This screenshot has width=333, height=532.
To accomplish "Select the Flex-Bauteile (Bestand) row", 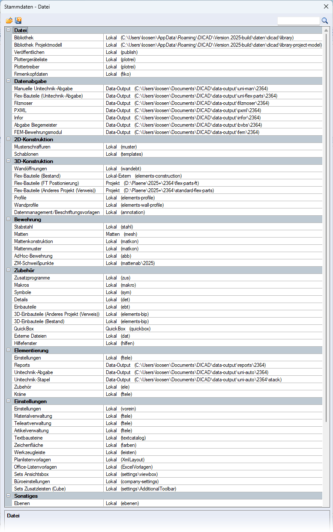I will tap(167, 176).
